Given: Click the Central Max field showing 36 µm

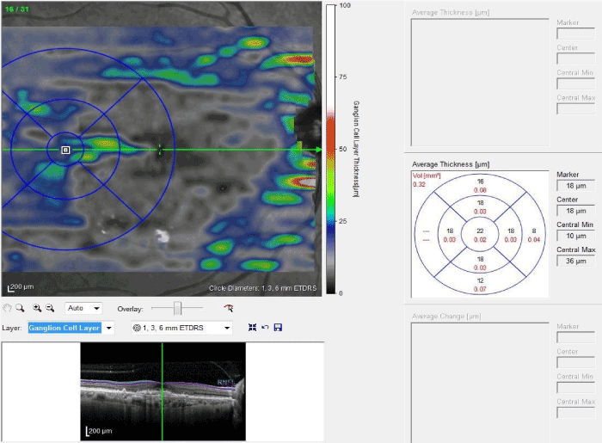Looking at the screenshot, I should tap(574, 261).
